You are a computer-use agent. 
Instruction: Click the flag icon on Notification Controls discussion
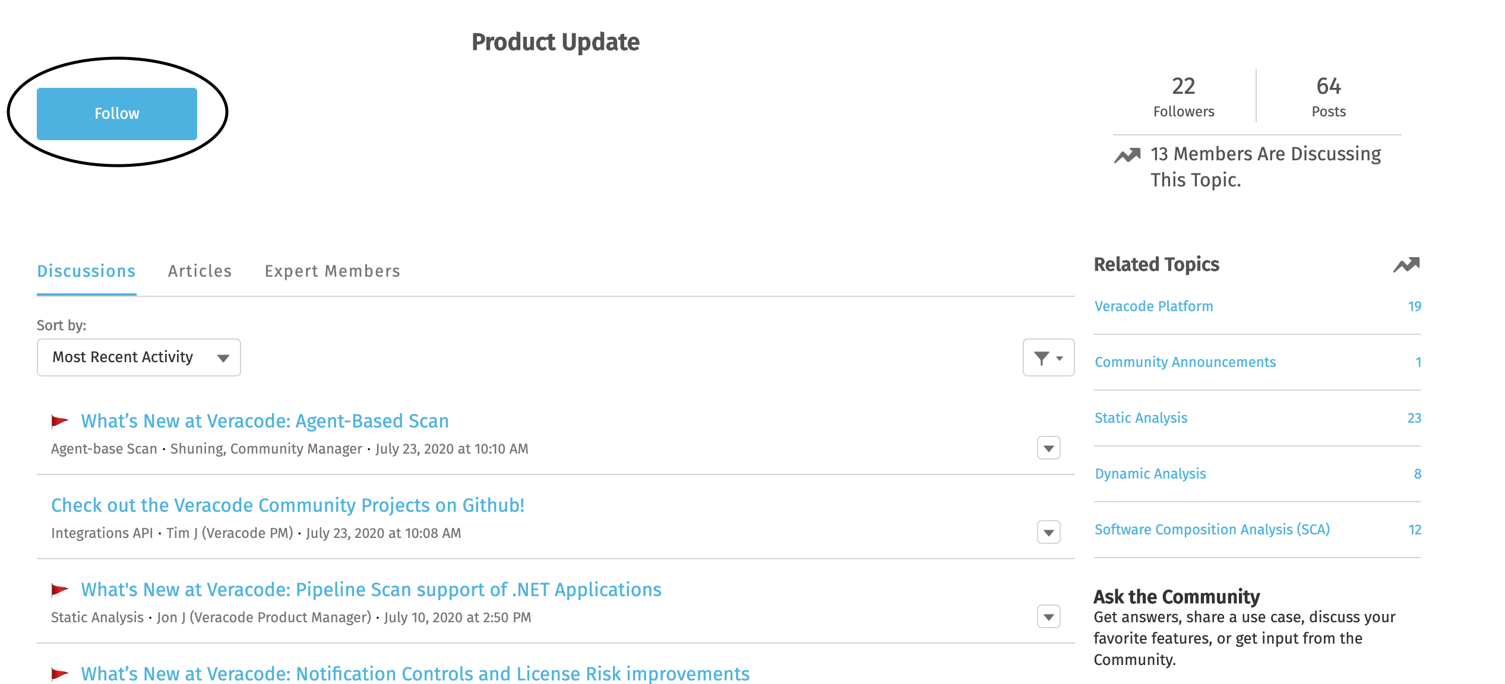click(x=59, y=674)
